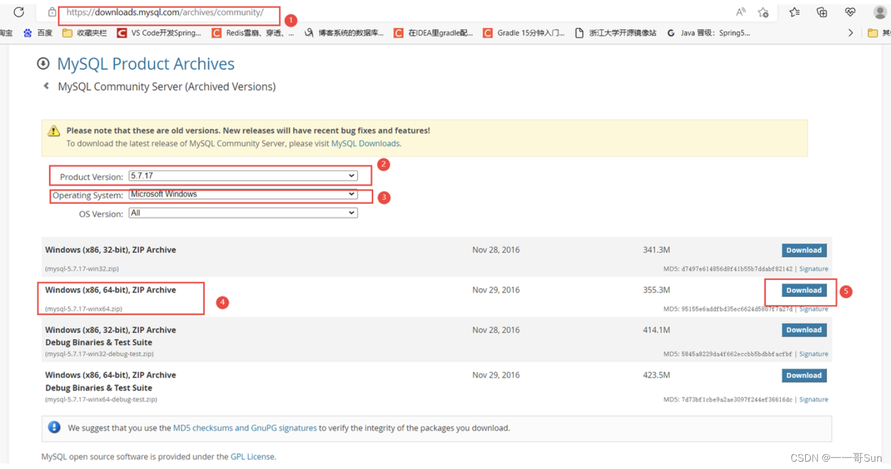This screenshot has height=469, width=891.
Task: Open Signature link for mysql-5.7.17-win32.zip
Action: (x=814, y=269)
